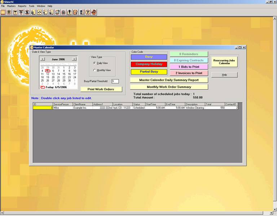
Task: Click the main window vertical scrollbar down arrow
Action: tap(275, 209)
